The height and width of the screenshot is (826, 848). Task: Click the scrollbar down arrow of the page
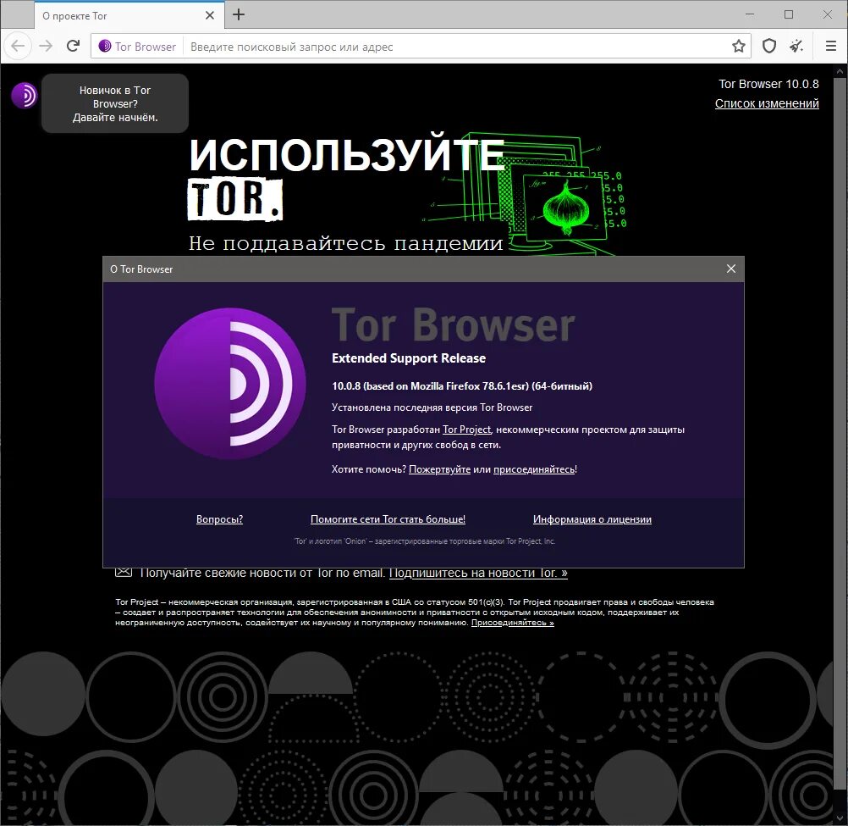point(840,818)
